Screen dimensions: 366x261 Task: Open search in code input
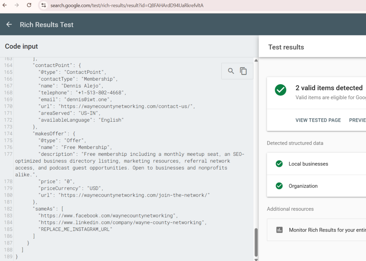point(231,71)
